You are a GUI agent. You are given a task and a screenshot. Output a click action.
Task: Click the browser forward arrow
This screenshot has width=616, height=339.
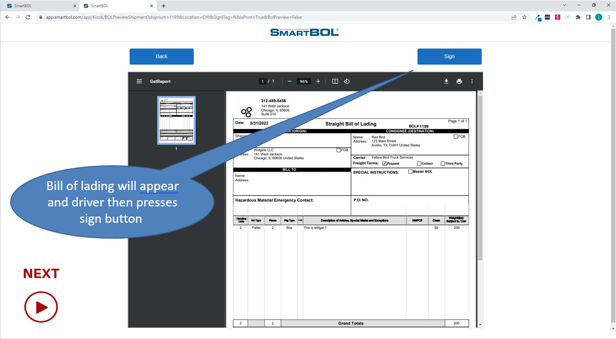18,17
